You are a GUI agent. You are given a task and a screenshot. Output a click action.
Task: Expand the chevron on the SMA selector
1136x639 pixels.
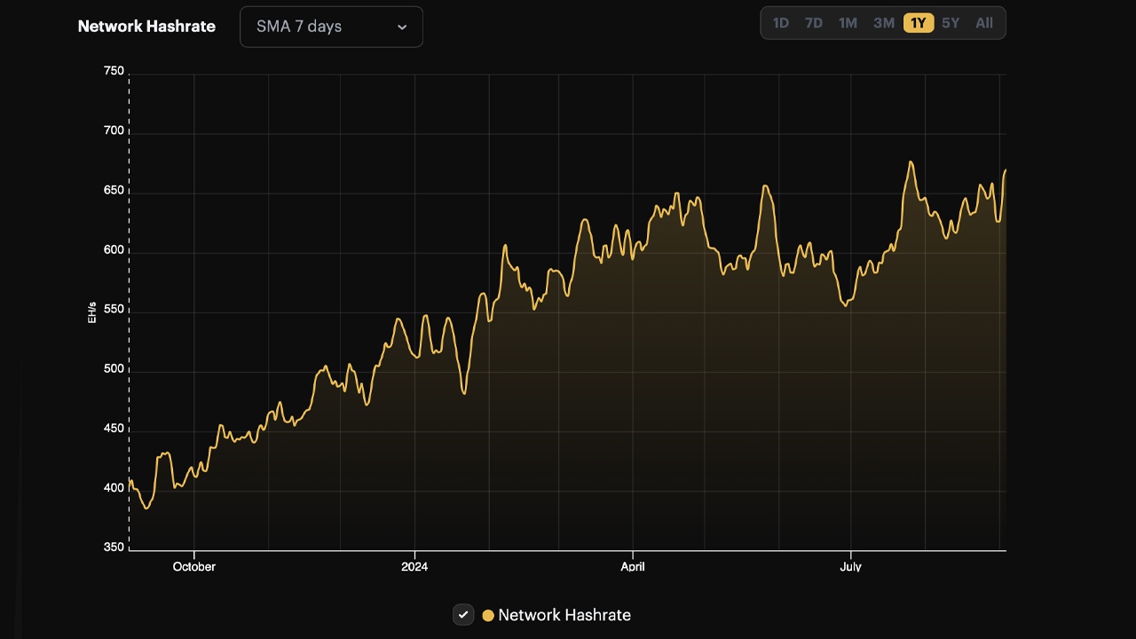400,27
